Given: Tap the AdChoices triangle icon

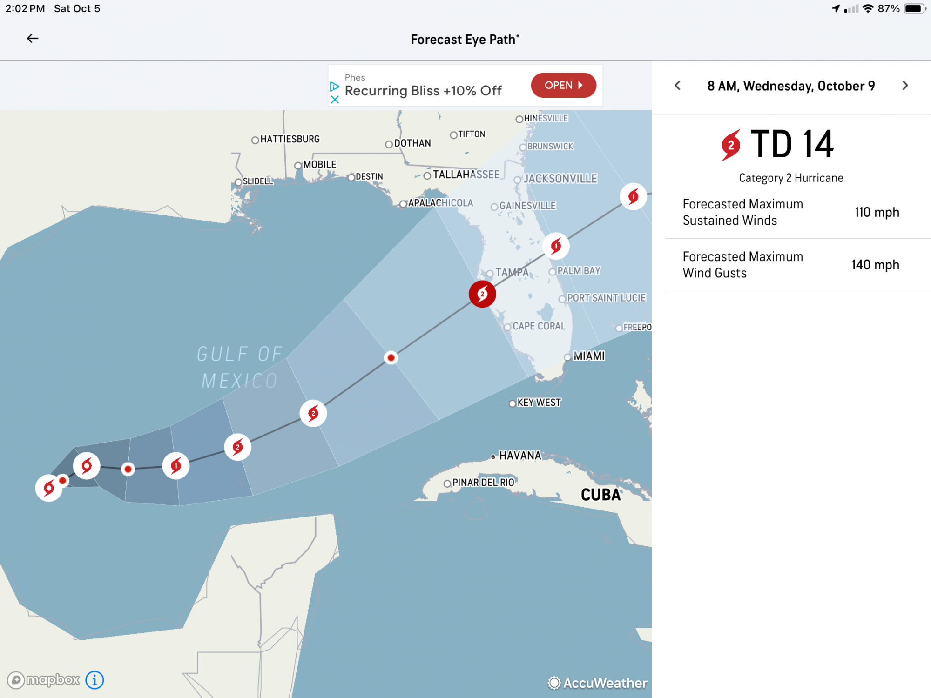Looking at the screenshot, I should tap(335, 87).
